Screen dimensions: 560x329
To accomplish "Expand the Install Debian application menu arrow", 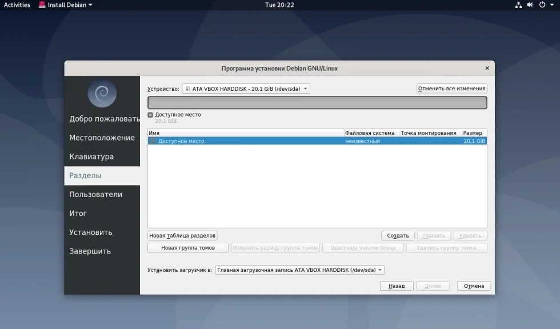I will point(90,5).
